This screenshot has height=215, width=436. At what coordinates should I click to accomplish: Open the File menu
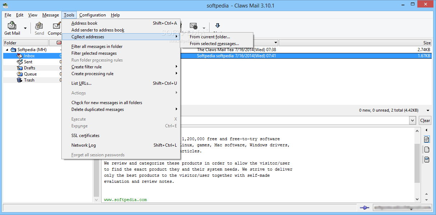[8, 15]
